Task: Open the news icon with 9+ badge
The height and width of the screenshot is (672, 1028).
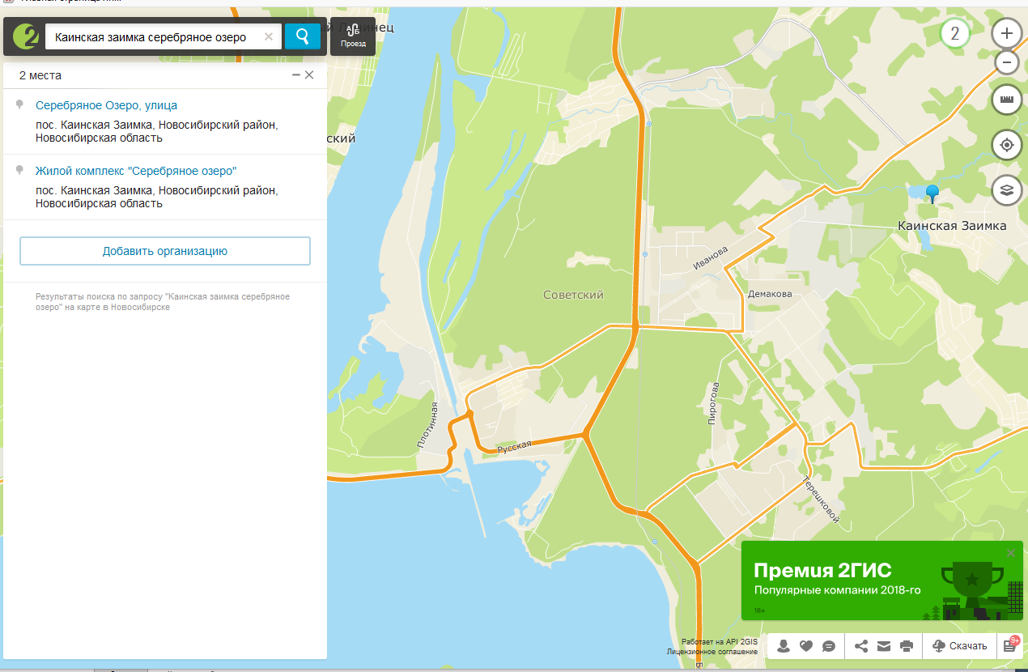Action: (1009, 645)
